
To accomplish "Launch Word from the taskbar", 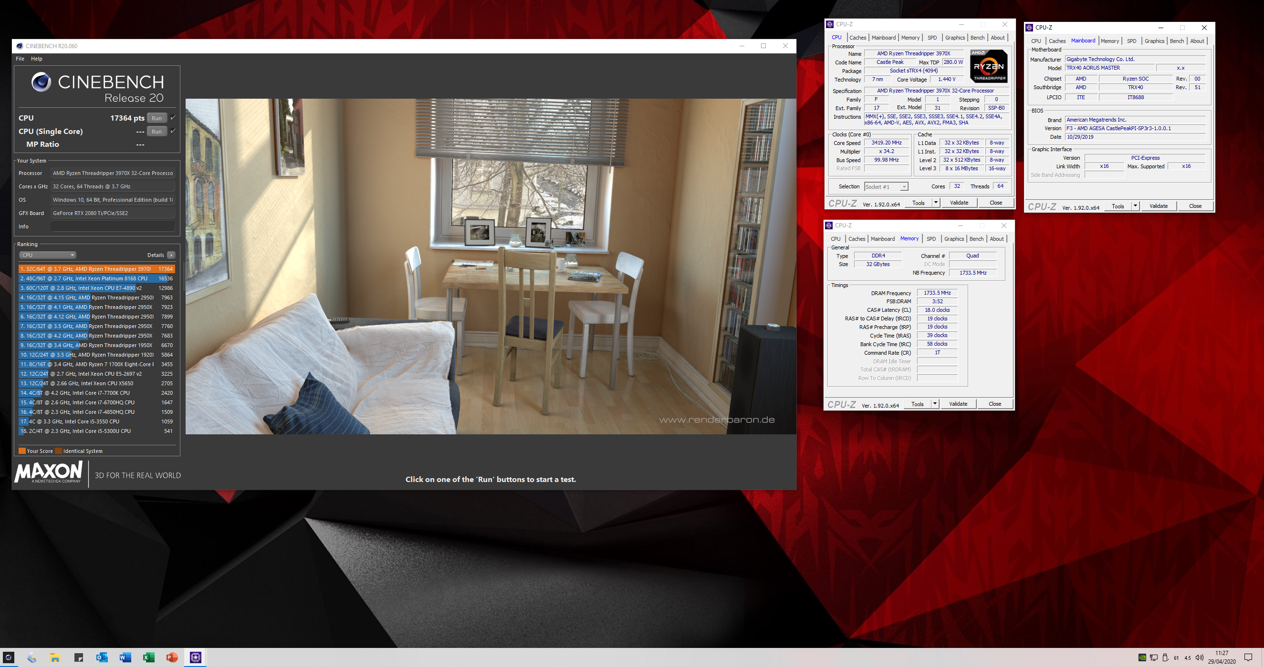I will click(x=125, y=657).
